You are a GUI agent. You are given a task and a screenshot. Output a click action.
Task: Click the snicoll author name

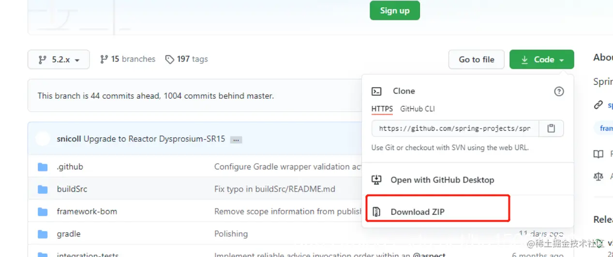(x=69, y=139)
